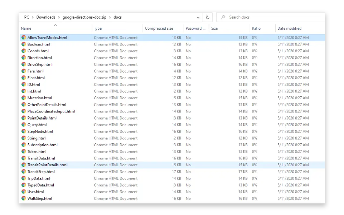Click the Chrome icon beside TripData.html

pyautogui.click(x=24, y=178)
